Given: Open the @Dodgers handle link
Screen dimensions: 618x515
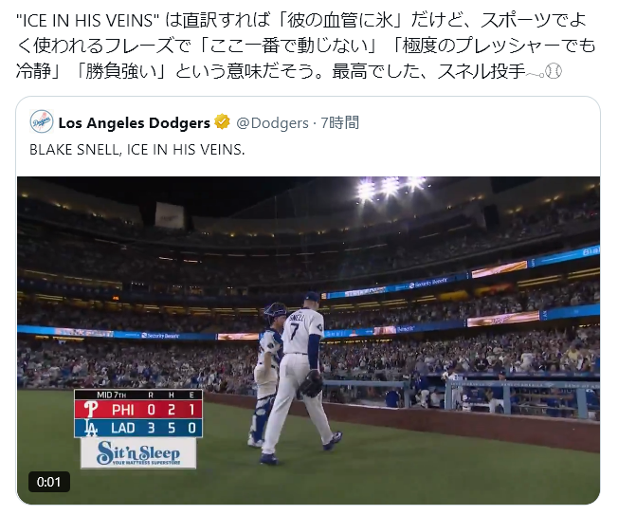Looking at the screenshot, I should (x=272, y=122).
